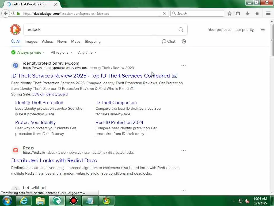The image size is (274, 206).
Task: Switch to the News tab
Action: [x=62, y=41]
